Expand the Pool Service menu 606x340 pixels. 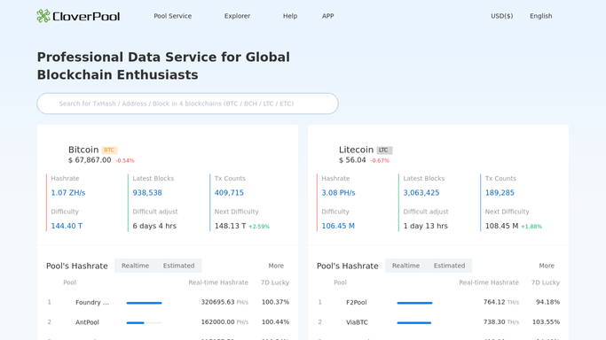point(172,16)
